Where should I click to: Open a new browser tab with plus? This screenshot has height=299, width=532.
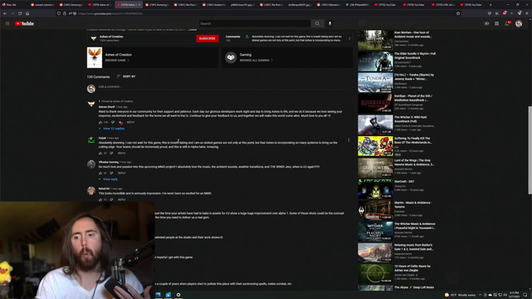pos(490,5)
